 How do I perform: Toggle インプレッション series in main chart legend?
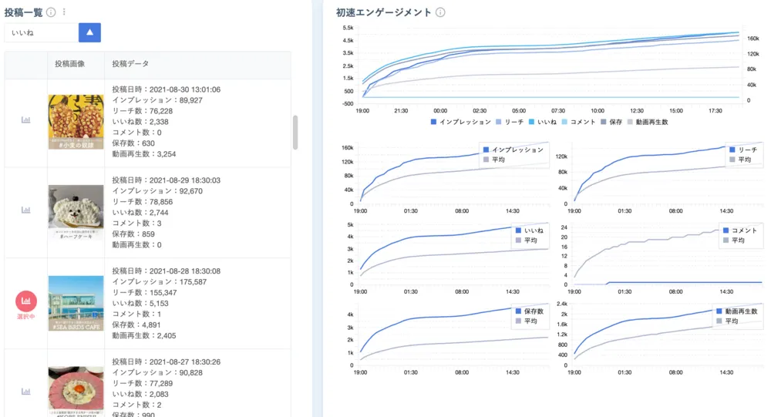point(461,122)
